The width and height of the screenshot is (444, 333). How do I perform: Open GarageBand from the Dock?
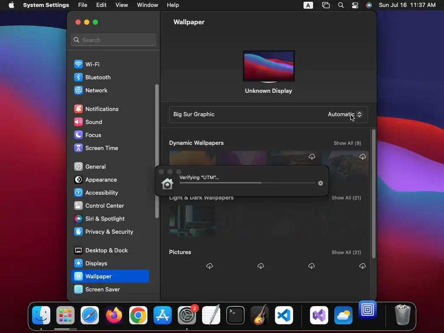(x=260, y=315)
